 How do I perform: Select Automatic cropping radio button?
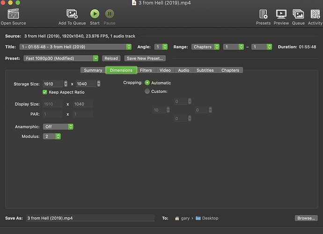click(147, 83)
